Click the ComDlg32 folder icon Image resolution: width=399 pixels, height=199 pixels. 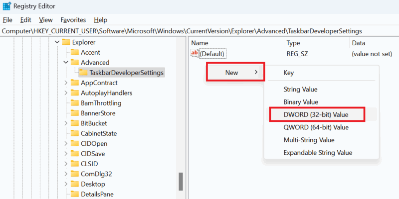[74, 174]
